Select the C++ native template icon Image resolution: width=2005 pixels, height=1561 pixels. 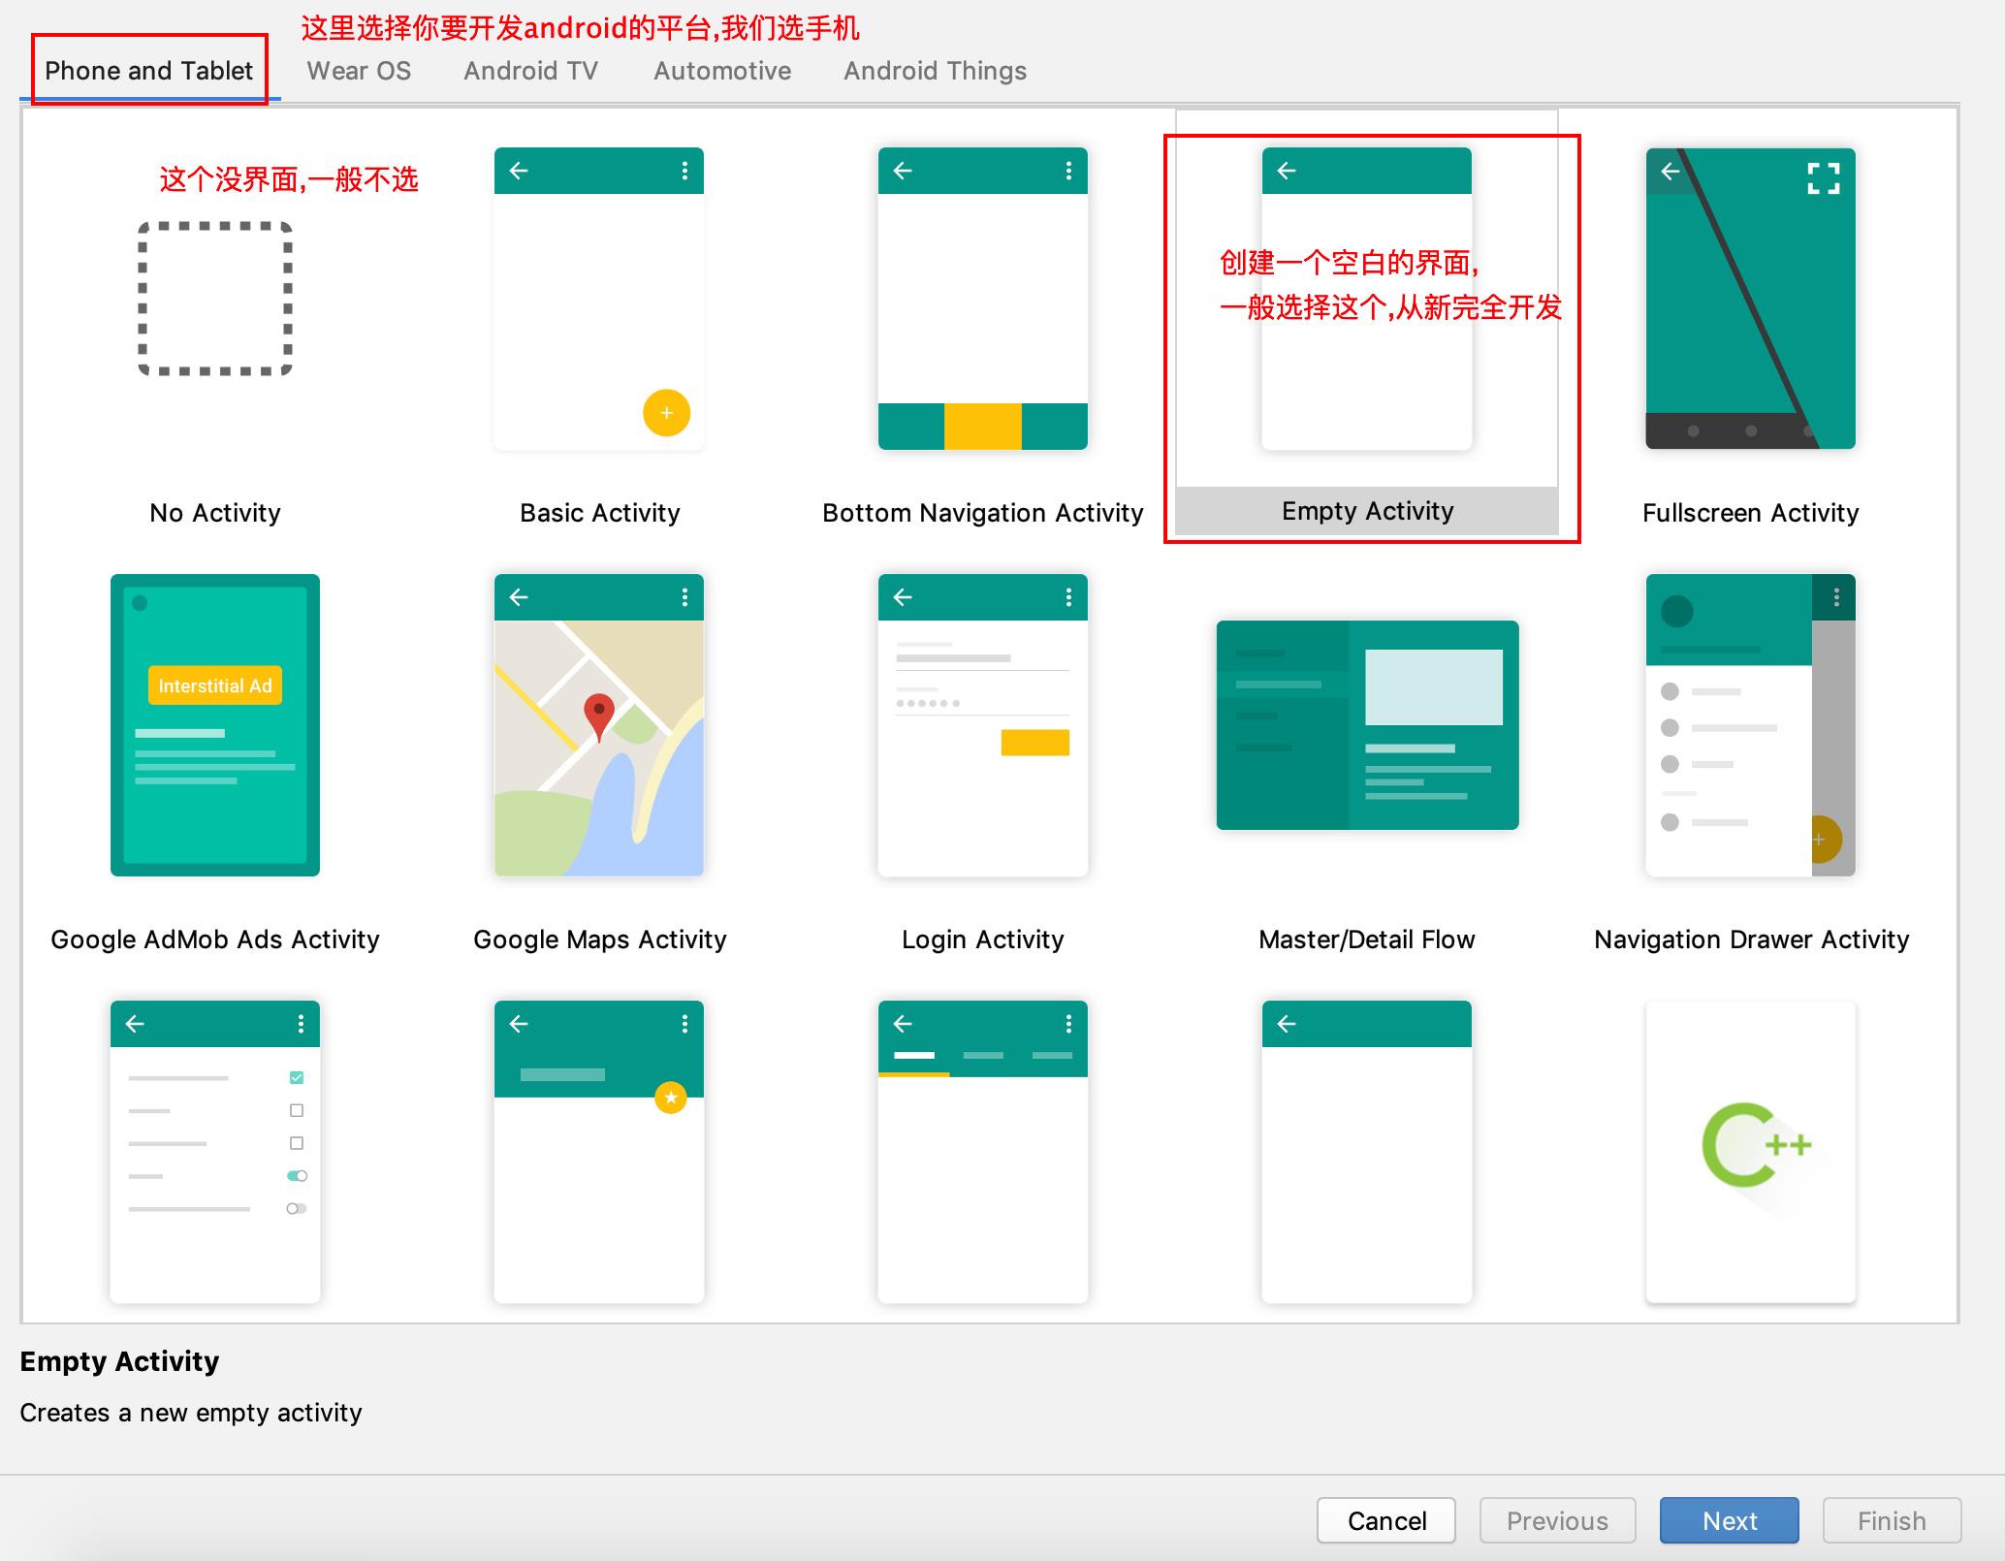pyautogui.click(x=1751, y=1152)
